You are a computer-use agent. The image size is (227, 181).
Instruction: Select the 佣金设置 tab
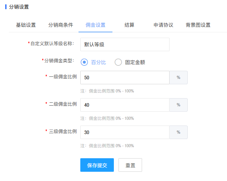coord(96,25)
